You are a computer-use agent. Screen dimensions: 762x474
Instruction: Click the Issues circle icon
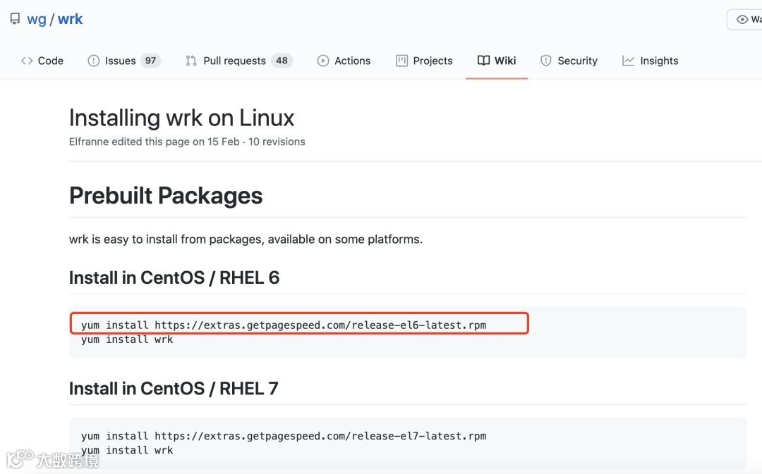pyautogui.click(x=93, y=61)
